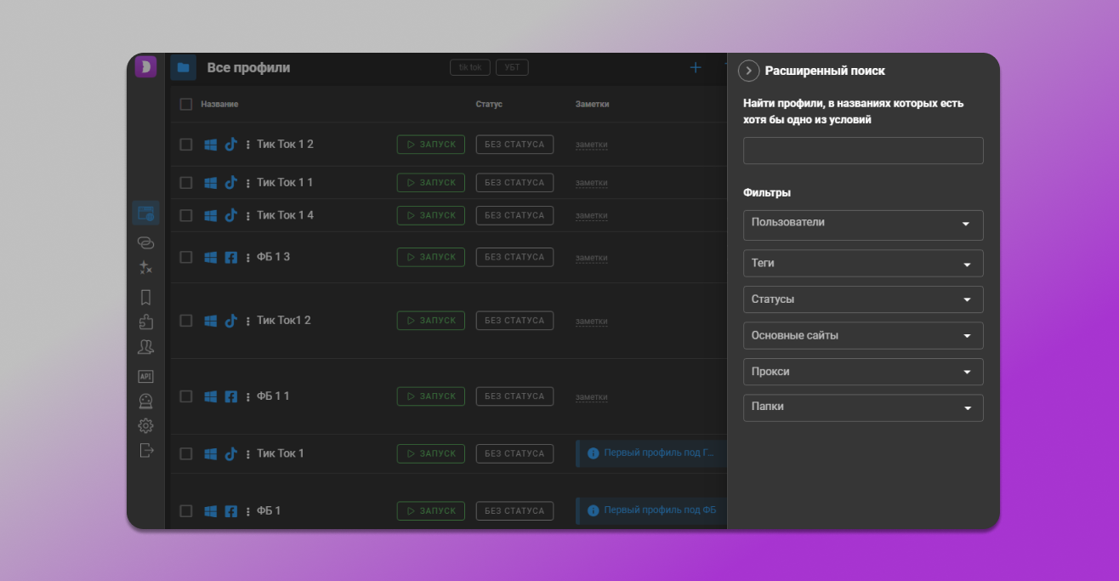Select the УБТ tag filter
The image size is (1119, 581).
[512, 67]
